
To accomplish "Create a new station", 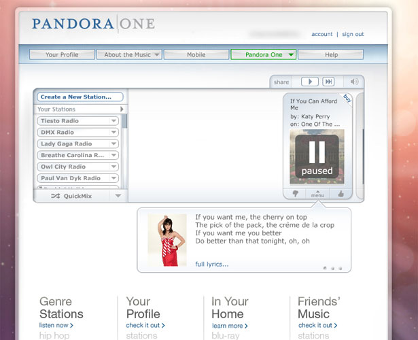I will coord(80,97).
